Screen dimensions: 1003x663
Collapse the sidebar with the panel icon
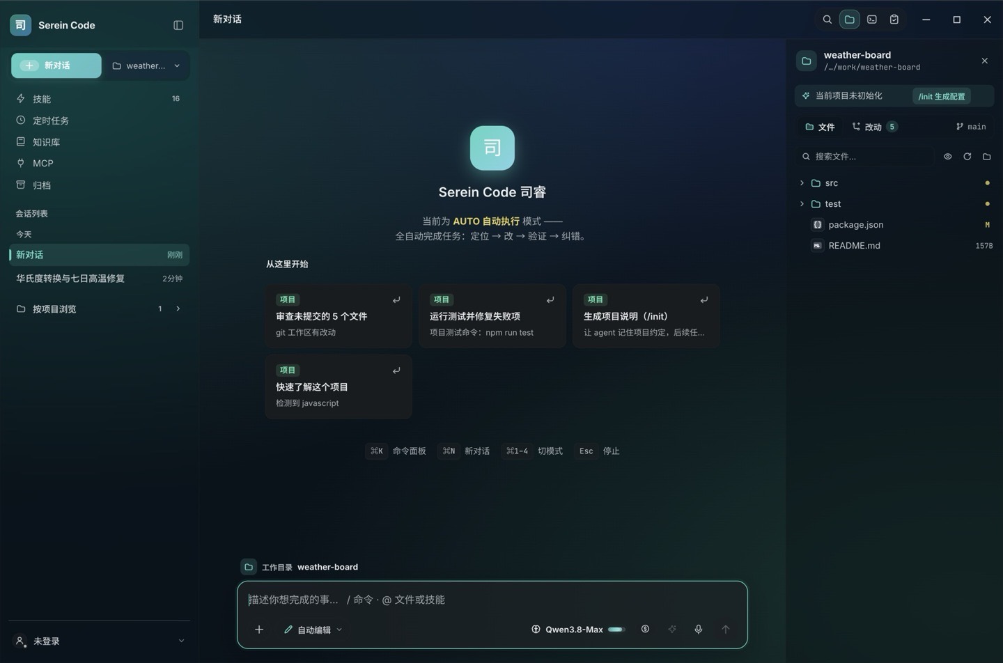(178, 25)
